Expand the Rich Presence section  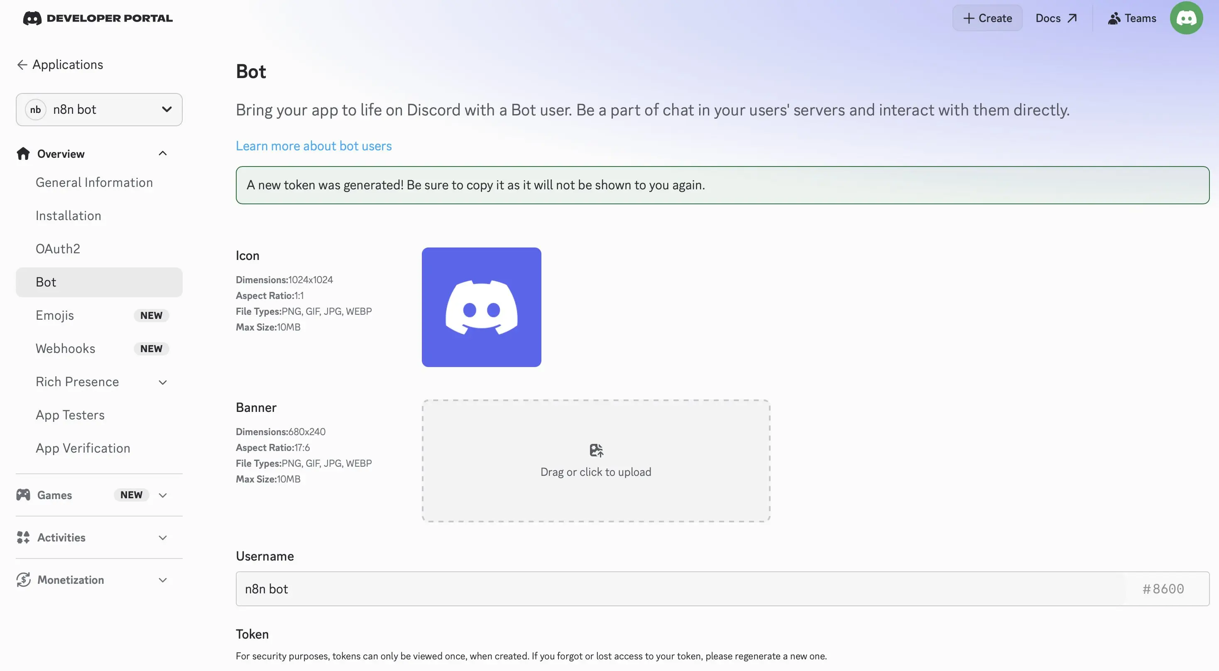click(162, 382)
